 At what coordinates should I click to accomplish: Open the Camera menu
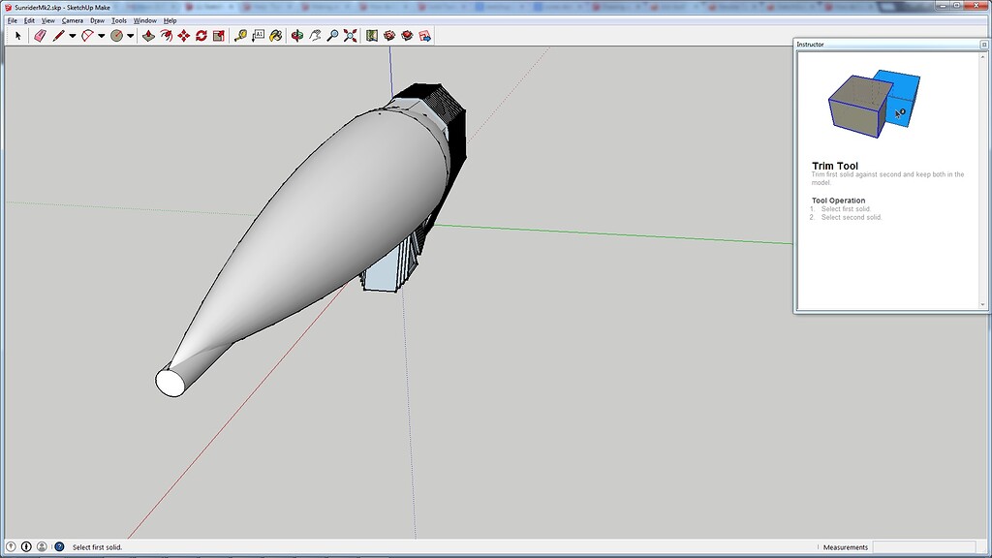[x=72, y=19]
